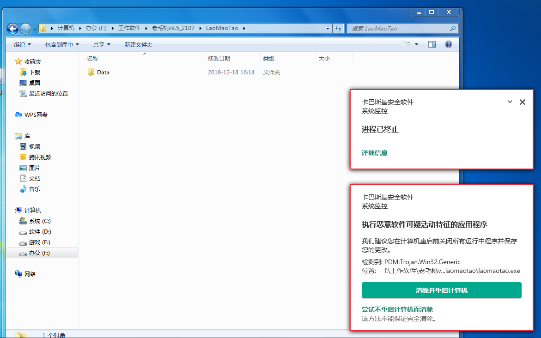Open 桌面 in favorites
Viewport: 541px width, 338px height.
point(34,83)
